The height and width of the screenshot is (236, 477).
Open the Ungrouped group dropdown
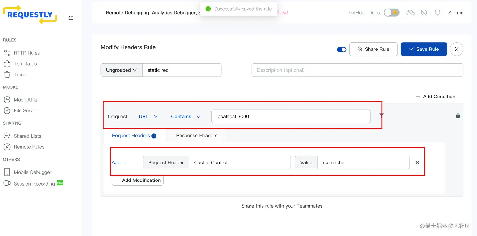pos(121,70)
